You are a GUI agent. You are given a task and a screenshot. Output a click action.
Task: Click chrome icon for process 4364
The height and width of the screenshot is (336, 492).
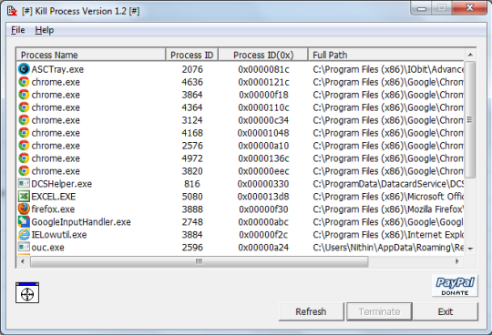click(24, 107)
